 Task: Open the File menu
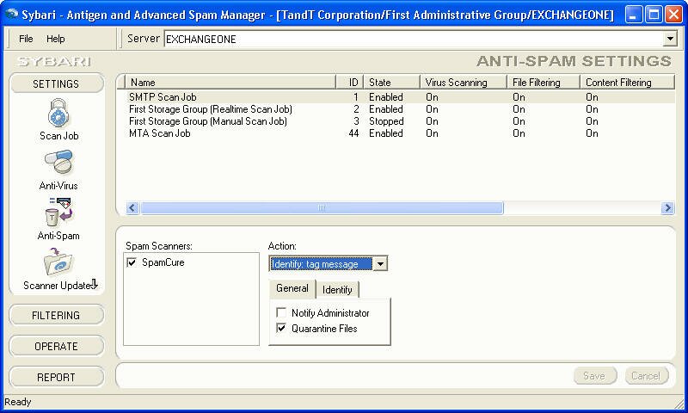[26, 39]
